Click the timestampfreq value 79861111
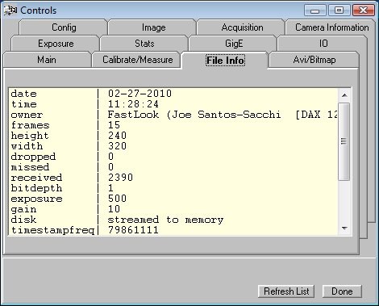The height and width of the screenshot is (306, 379). click(x=133, y=230)
